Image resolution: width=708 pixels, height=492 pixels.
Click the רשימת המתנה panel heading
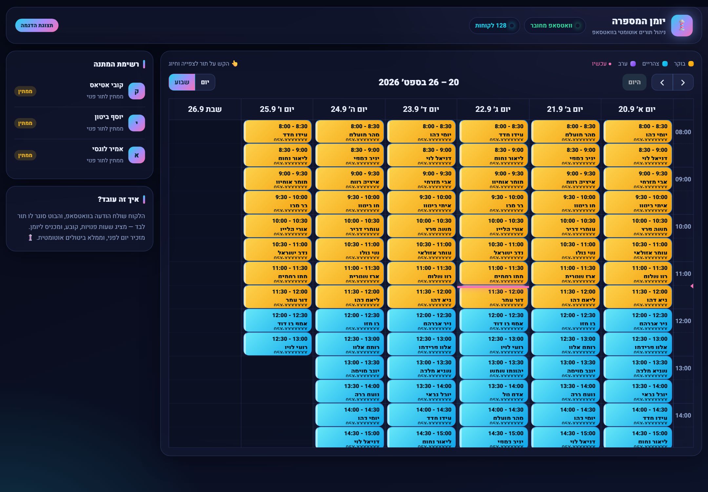(x=116, y=64)
